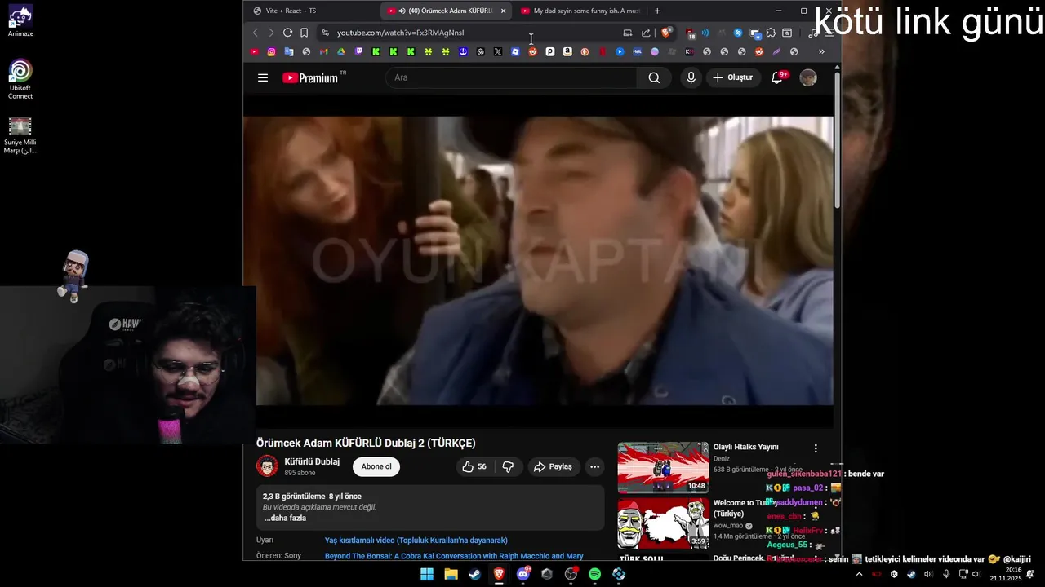
Task: Open the browser extensions puzzle icon
Action: pos(771,33)
